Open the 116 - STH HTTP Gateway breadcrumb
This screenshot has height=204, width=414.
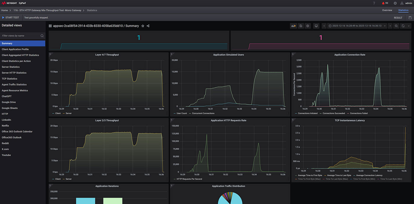click(x=47, y=10)
